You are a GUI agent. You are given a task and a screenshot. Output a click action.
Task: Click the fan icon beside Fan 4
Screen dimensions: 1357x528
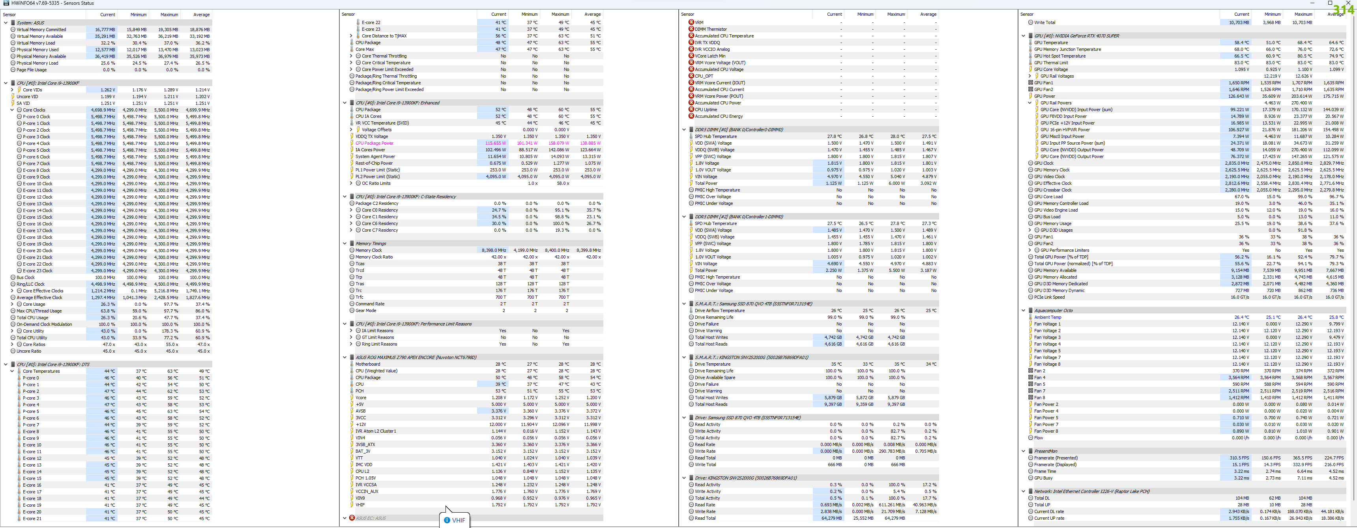[1030, 377]
